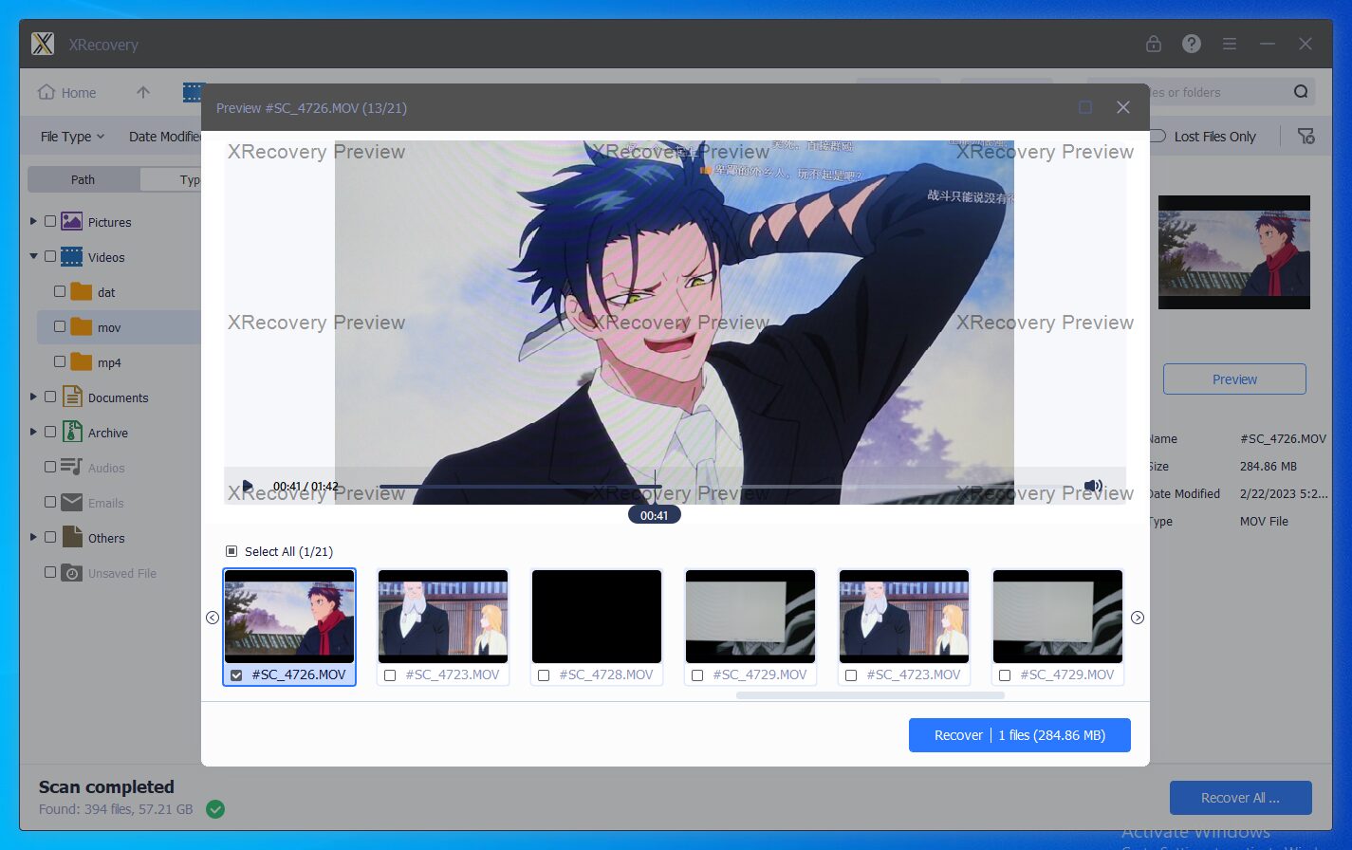
Task: Click the Others category icon
Action: (x=72, y=537)
